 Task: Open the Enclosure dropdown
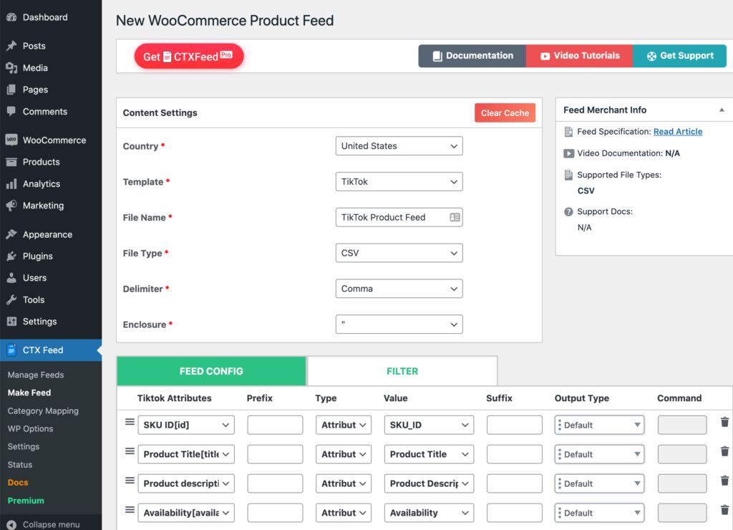[x=399, y=324]
